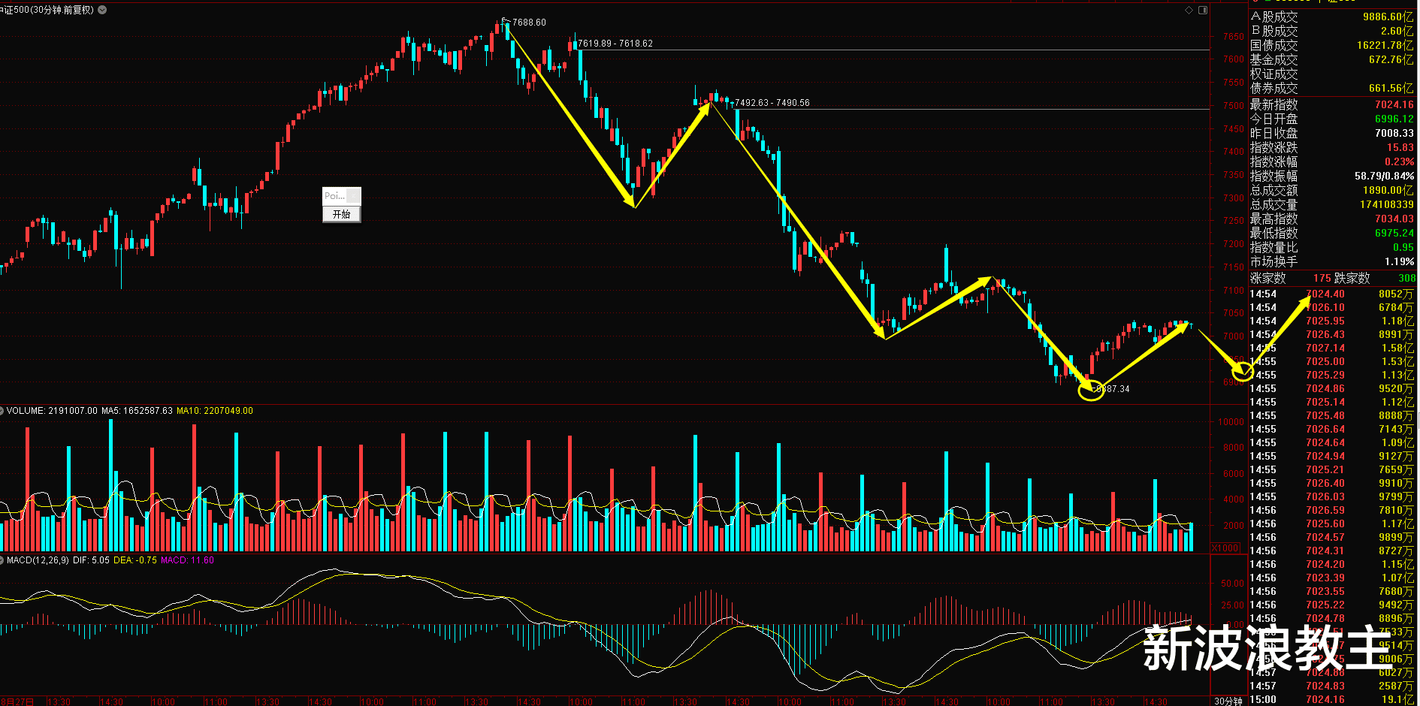Click the 权证成交 row label
The image size is (1420, 706).
tap(1274, 74)
